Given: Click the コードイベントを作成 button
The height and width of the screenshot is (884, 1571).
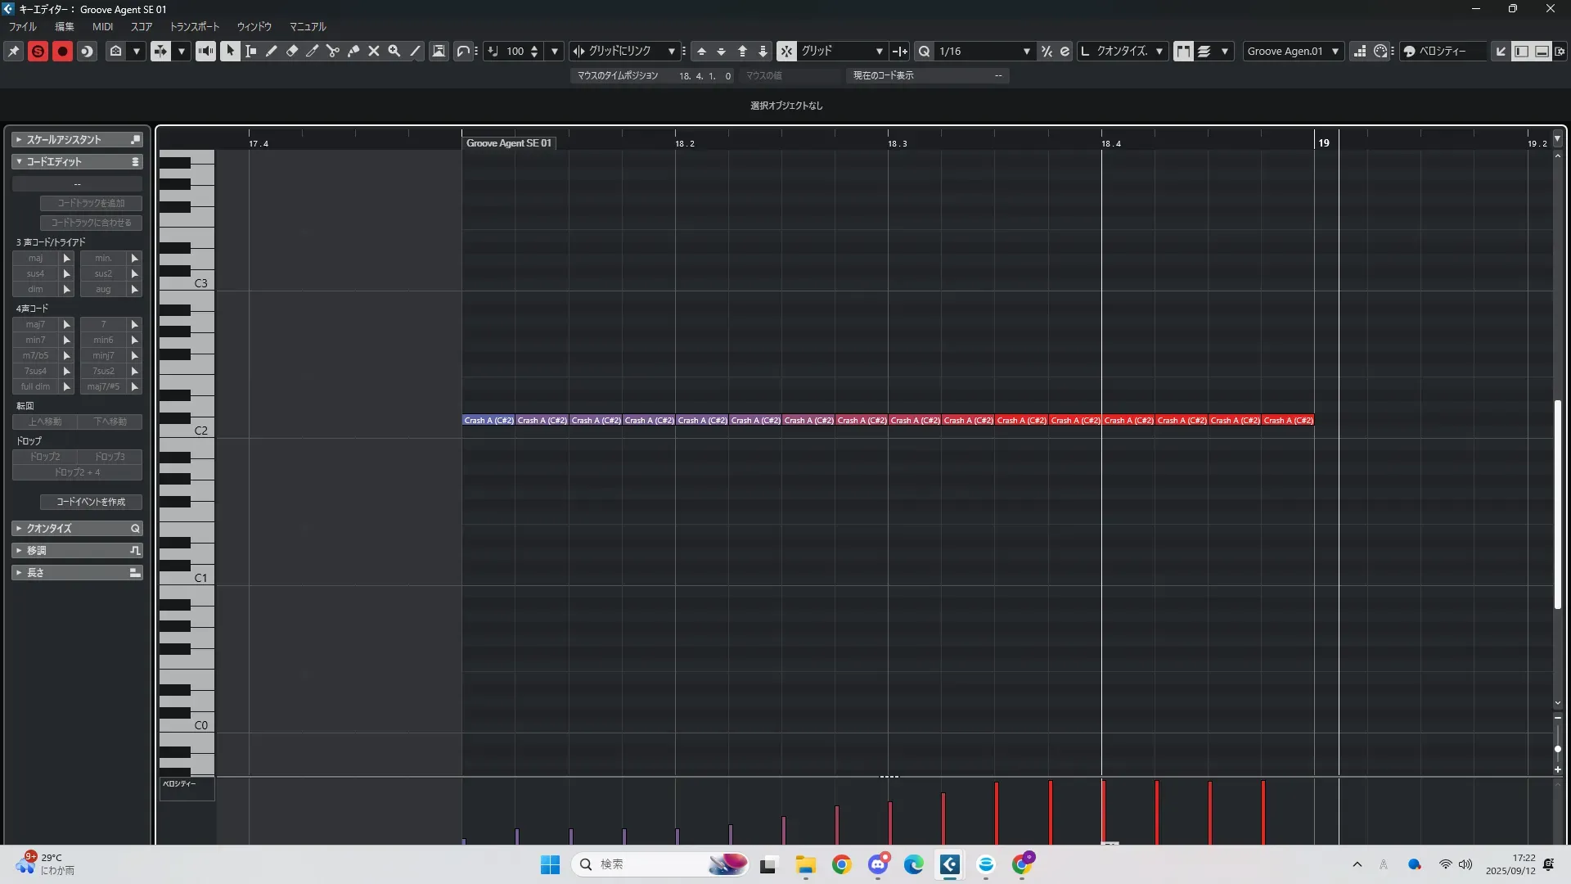Looking at the screenshot, I should pos(91,502).
